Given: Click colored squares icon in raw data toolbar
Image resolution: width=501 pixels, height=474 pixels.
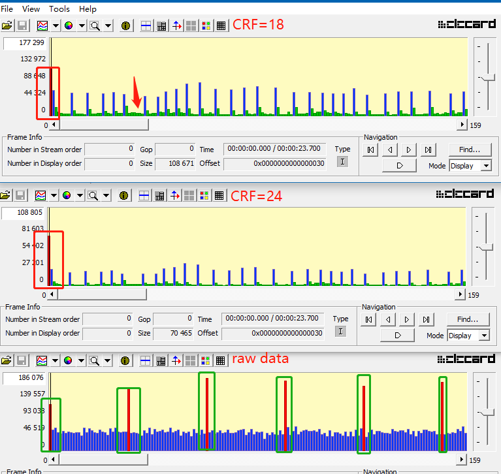Looking at the screenshot, I should pos(206,360).
